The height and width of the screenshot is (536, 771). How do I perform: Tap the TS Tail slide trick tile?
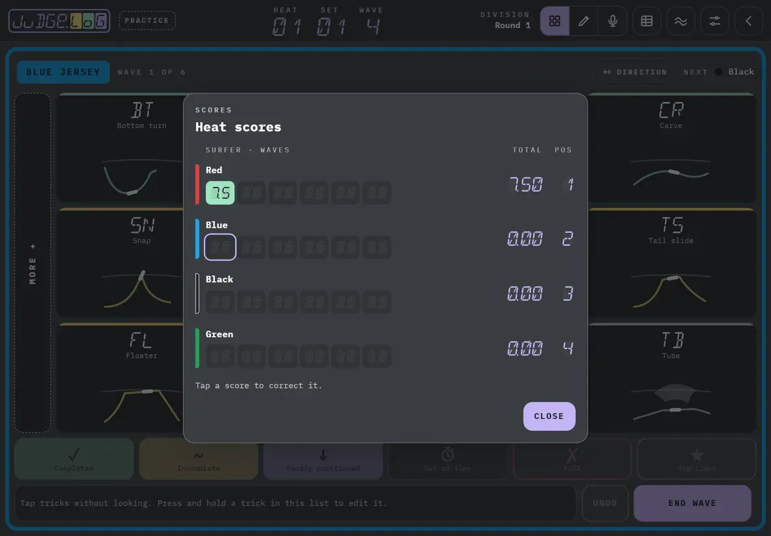(x=672, y=263)
